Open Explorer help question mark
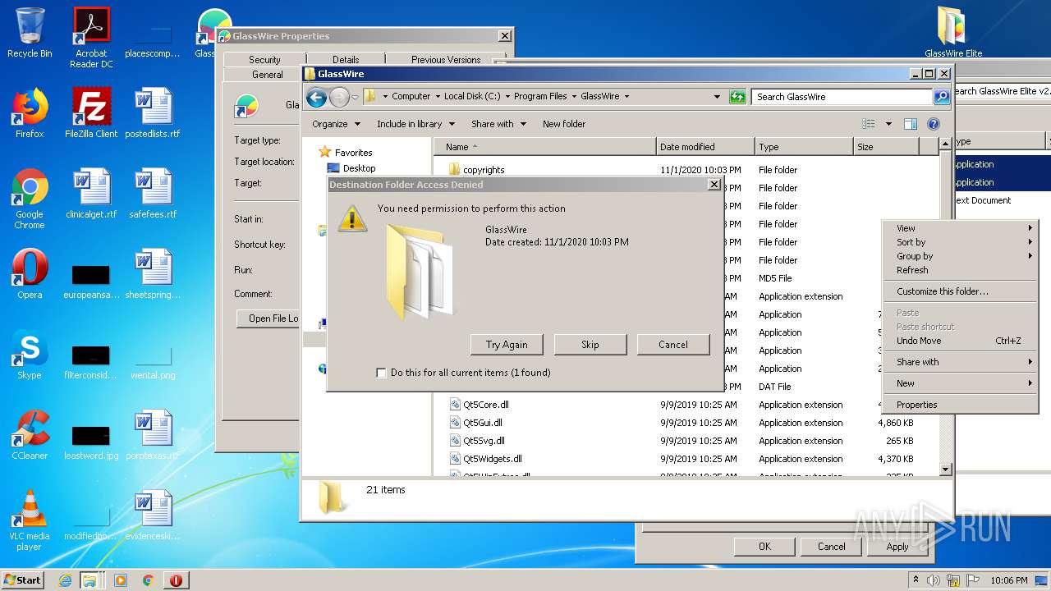This screenshot has width=1051, height=591. pos(933,124)
